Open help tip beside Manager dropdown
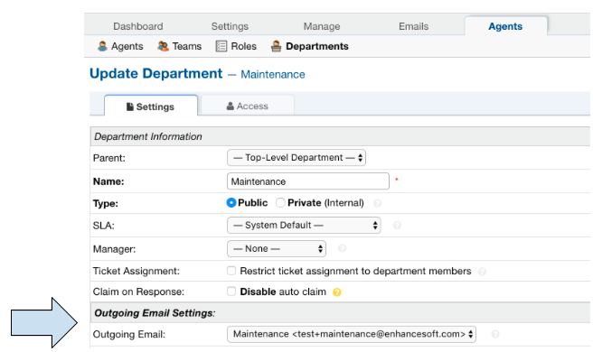The height and width of the screenshot is (352, 593). coord(342,248)
